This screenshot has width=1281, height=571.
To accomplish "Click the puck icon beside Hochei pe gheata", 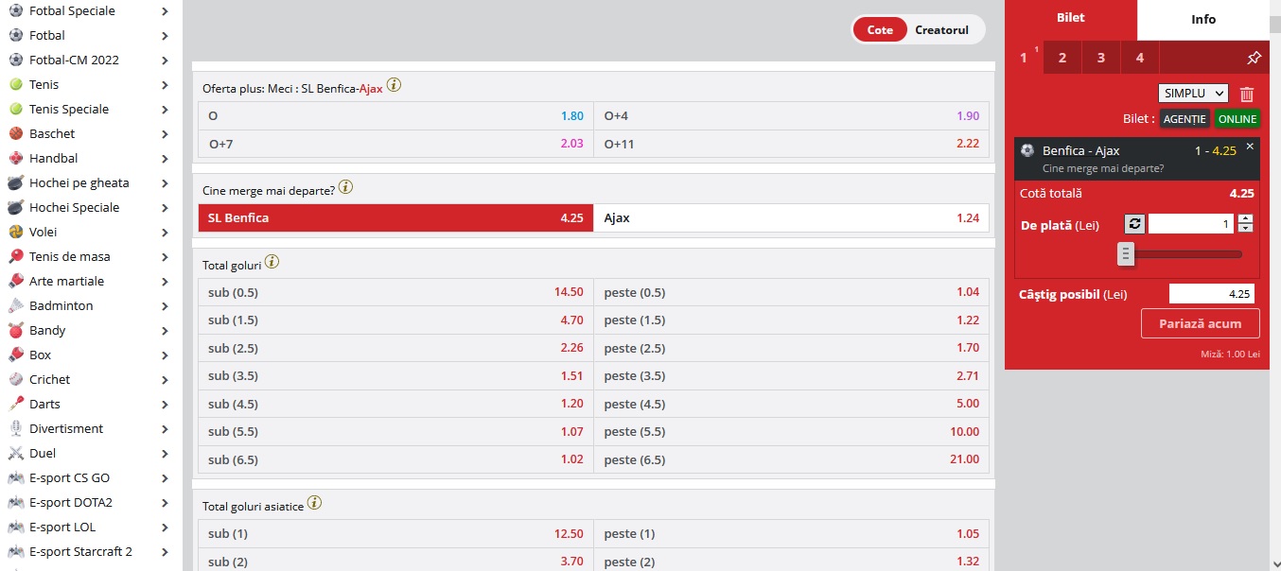I will [16, 182].
